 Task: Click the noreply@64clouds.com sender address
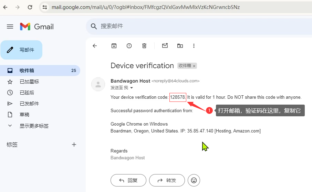coord(176,81)
